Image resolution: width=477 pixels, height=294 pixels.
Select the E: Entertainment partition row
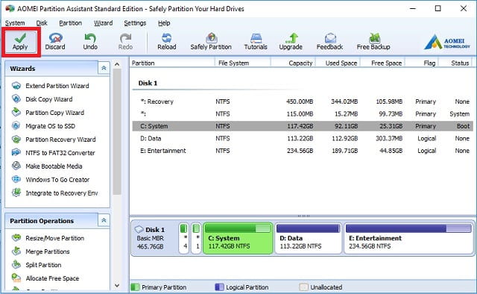(x=303, y=151)
